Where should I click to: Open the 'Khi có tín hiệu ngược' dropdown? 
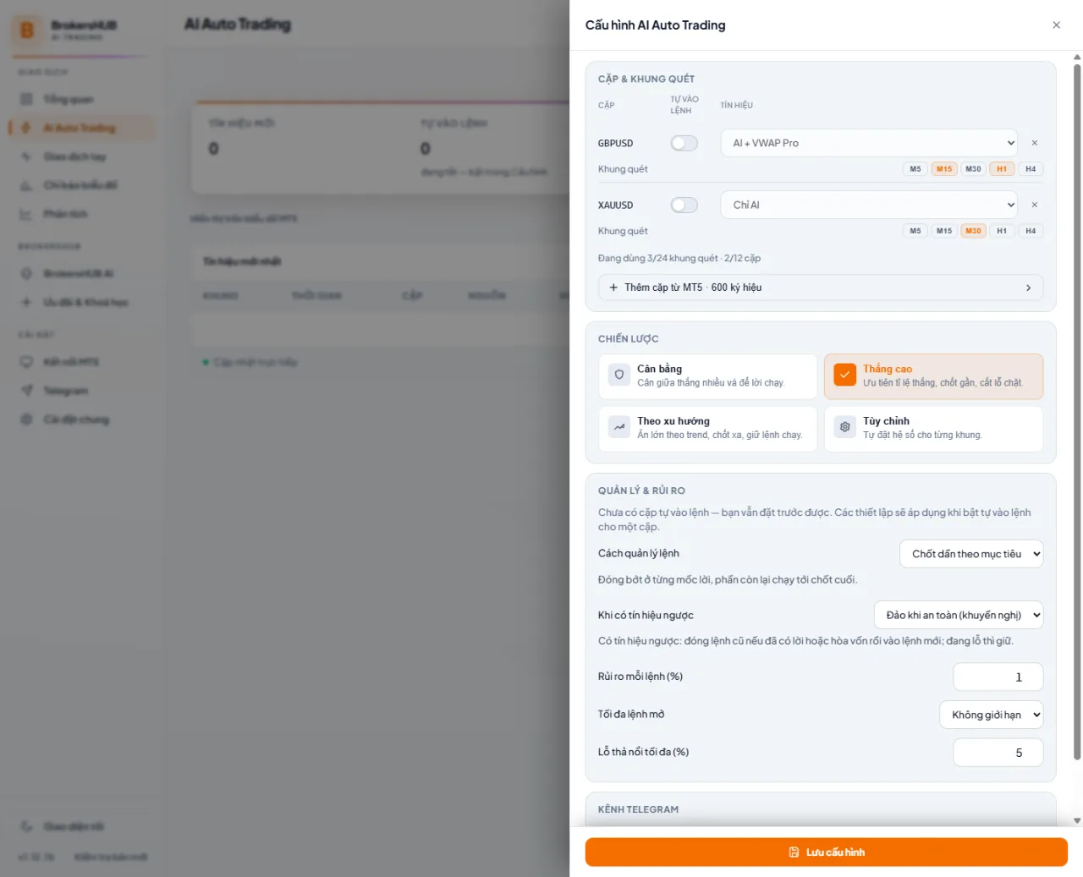[x=959, y=615]
